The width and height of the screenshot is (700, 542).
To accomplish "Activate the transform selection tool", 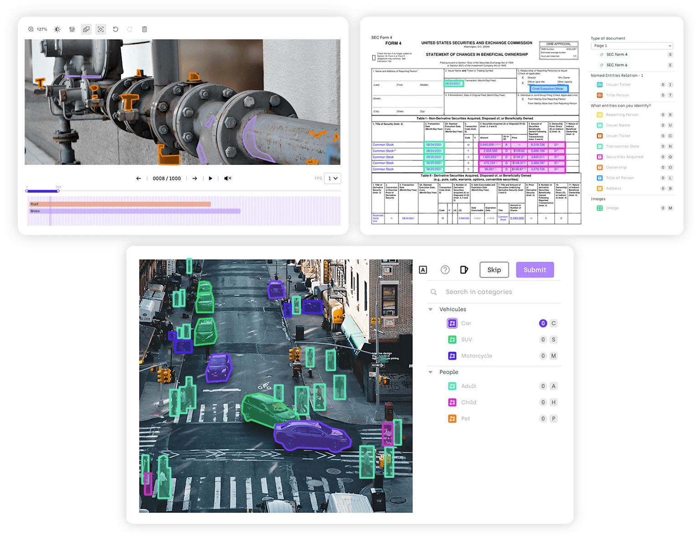I will (100, 29).
